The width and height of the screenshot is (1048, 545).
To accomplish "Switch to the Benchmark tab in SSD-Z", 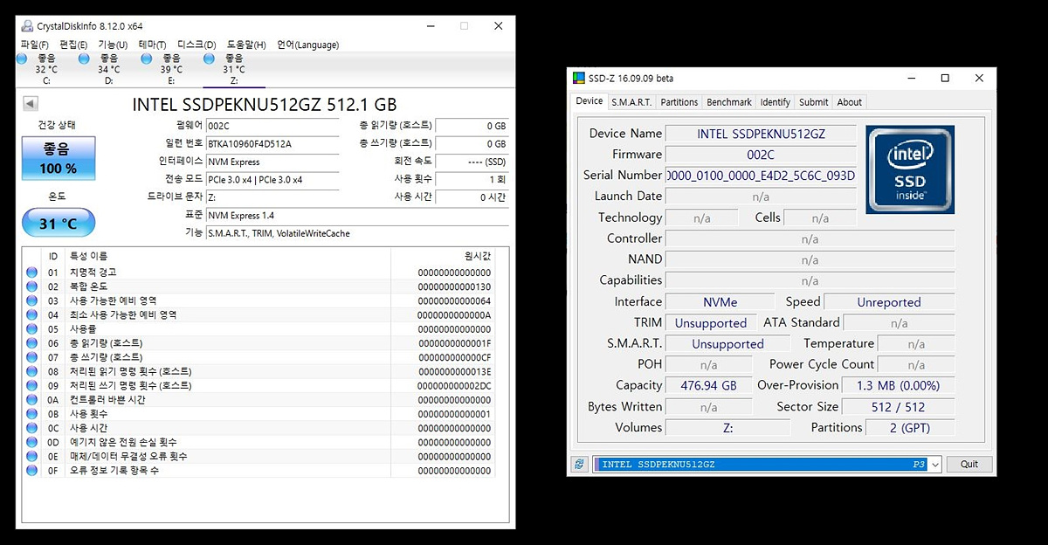I will pyautogui.click(x=729, y=102).
